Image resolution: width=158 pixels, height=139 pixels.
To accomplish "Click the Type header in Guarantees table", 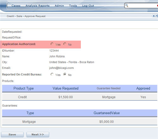I will [x=30, y=113].
